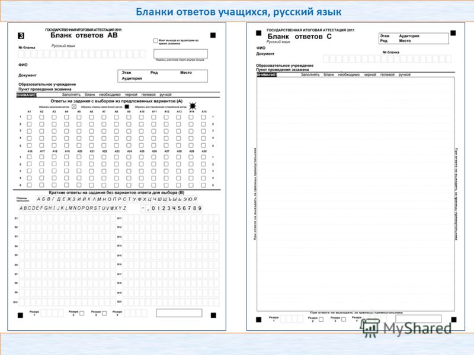The width and height of the screenshot is (474, 355).
Task: Click the Резерв 1 cells on form AB
Action: click(52, 313)
